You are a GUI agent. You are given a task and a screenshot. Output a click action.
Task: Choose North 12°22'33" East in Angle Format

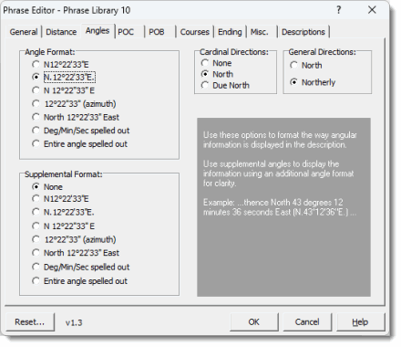pyautogui.click(x=76, y=117)
